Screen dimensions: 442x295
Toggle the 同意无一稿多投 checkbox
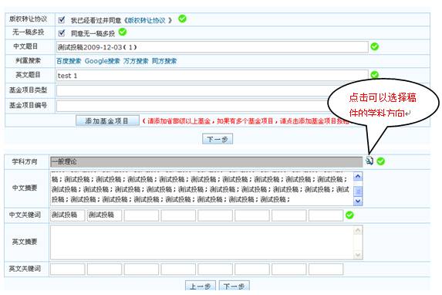[x=62, y=33]
